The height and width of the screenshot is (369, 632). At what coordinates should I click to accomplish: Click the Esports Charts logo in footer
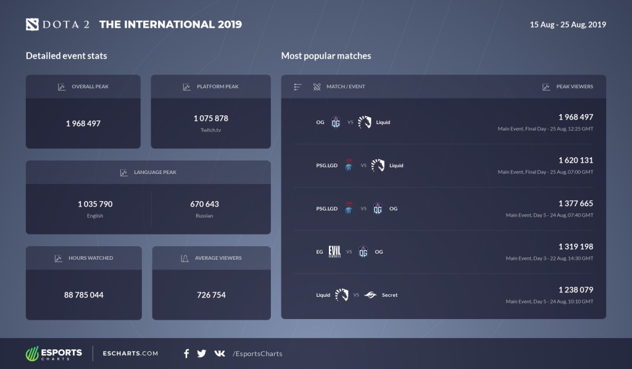54,354
